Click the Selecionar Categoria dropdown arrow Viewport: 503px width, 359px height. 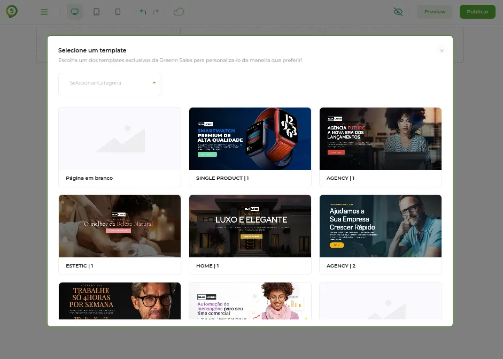point(154,82)
